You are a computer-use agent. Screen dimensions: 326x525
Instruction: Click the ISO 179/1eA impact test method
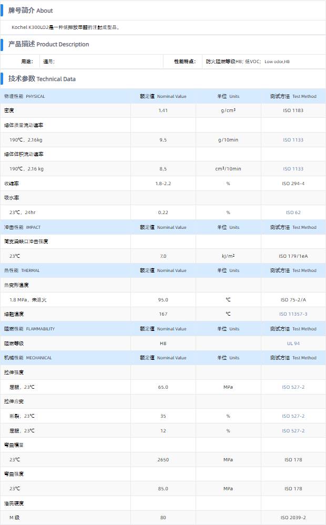(x=293, y=256)
